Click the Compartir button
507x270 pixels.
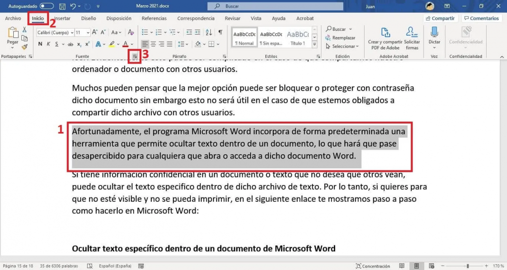click(x=440, y=19)
